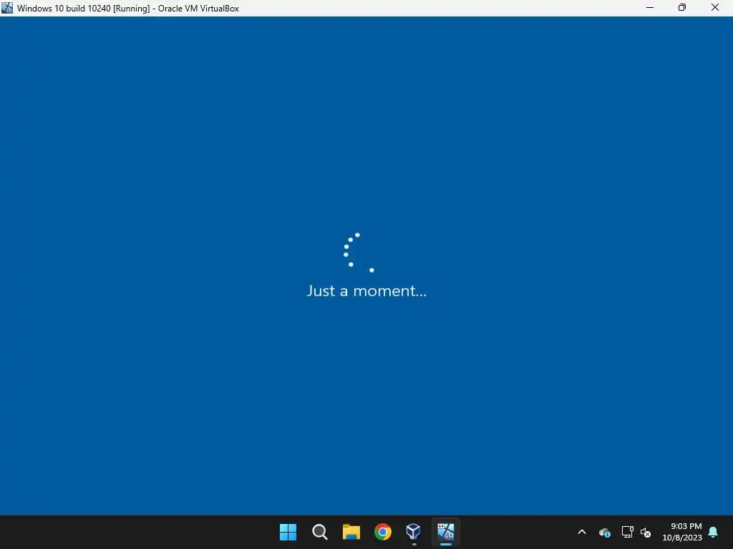Click the "Just a moment..." text
Image resolution: width=733 pixels, height=549 pixels.
pos(366,291)
